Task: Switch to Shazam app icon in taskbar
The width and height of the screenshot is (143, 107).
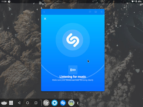Action: 63,103
